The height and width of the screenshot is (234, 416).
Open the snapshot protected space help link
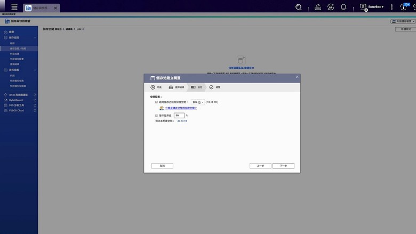(181, 108)
